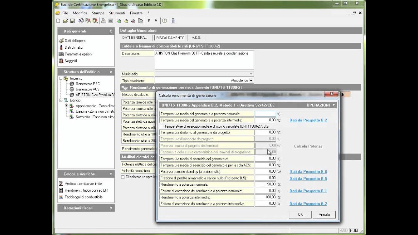Viewport: 418px width, 235px height.
Task: Close the Calcolo rendimento di generazione dialog
Action: click(331, 94)
